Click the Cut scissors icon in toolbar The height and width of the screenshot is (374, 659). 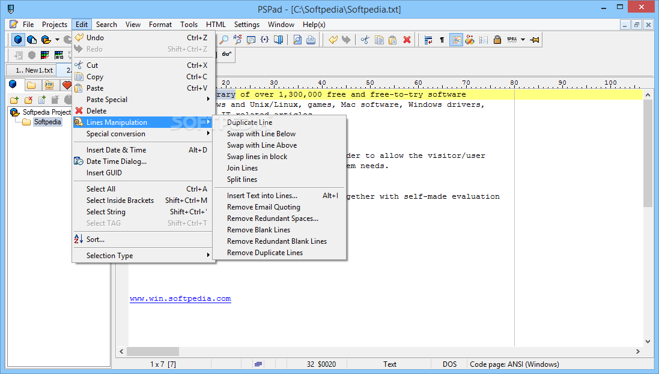pyautogui.click(x=365, y=40)
